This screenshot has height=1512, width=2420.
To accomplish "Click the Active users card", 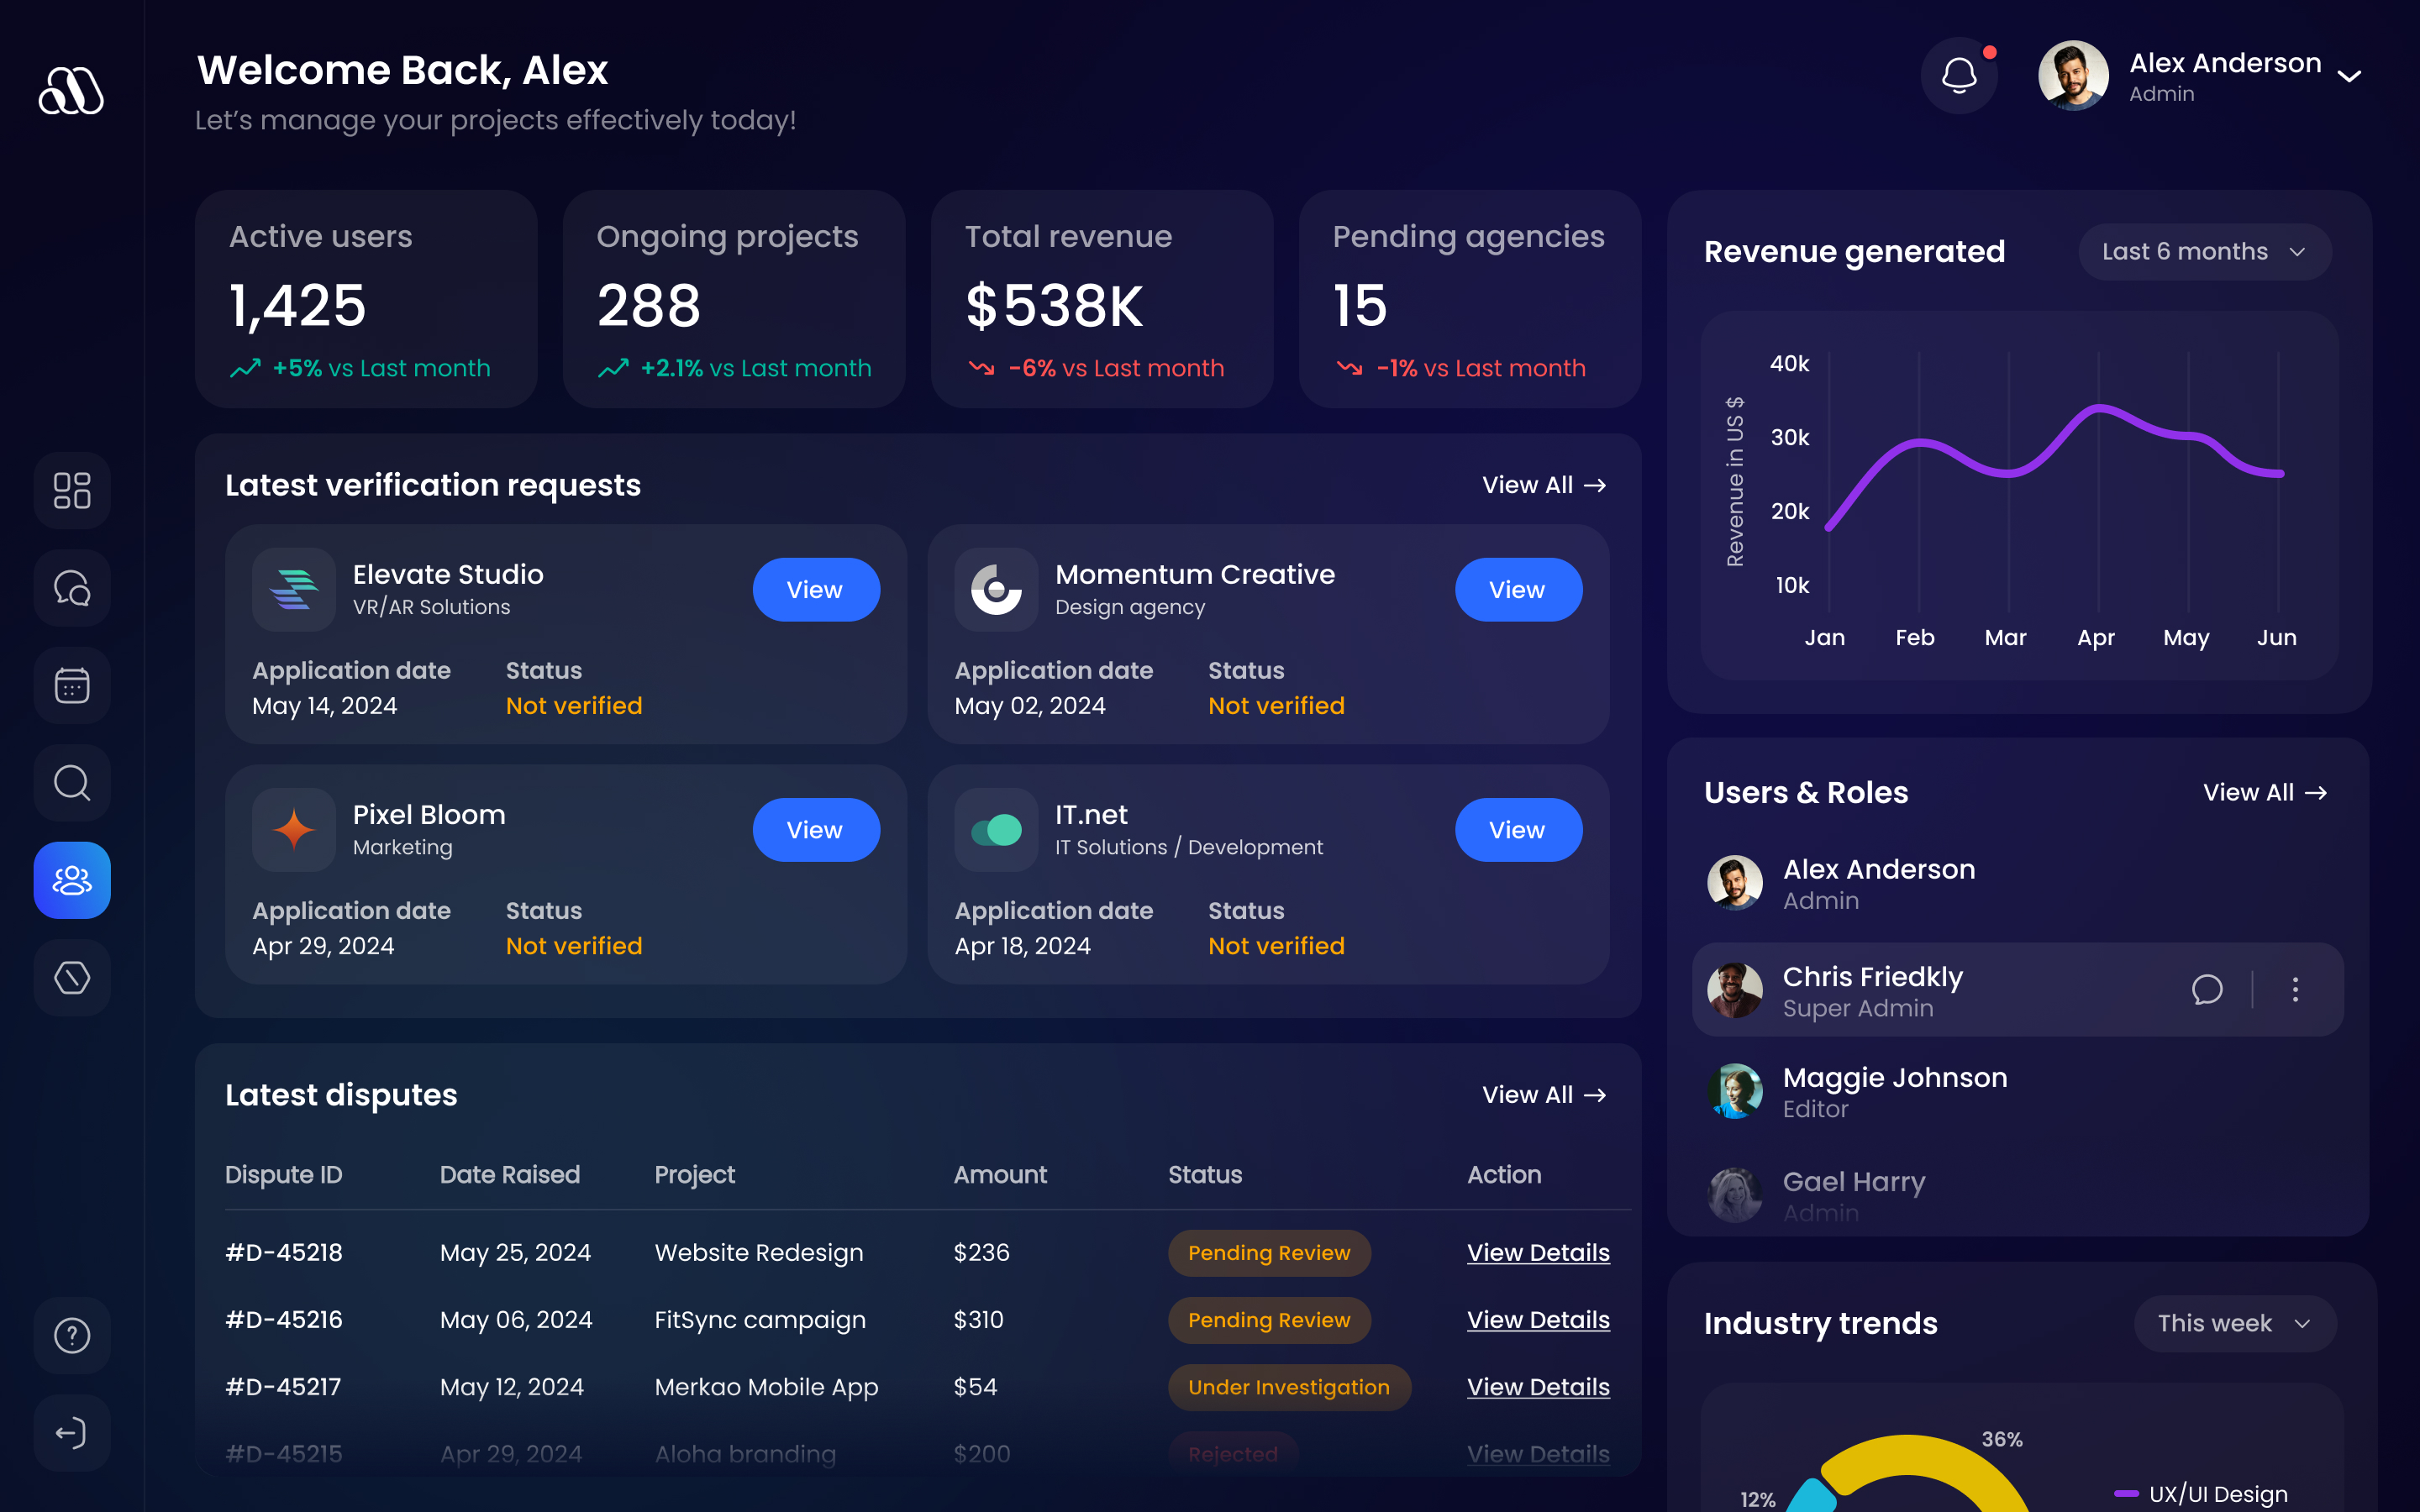I will coord(366,299).
